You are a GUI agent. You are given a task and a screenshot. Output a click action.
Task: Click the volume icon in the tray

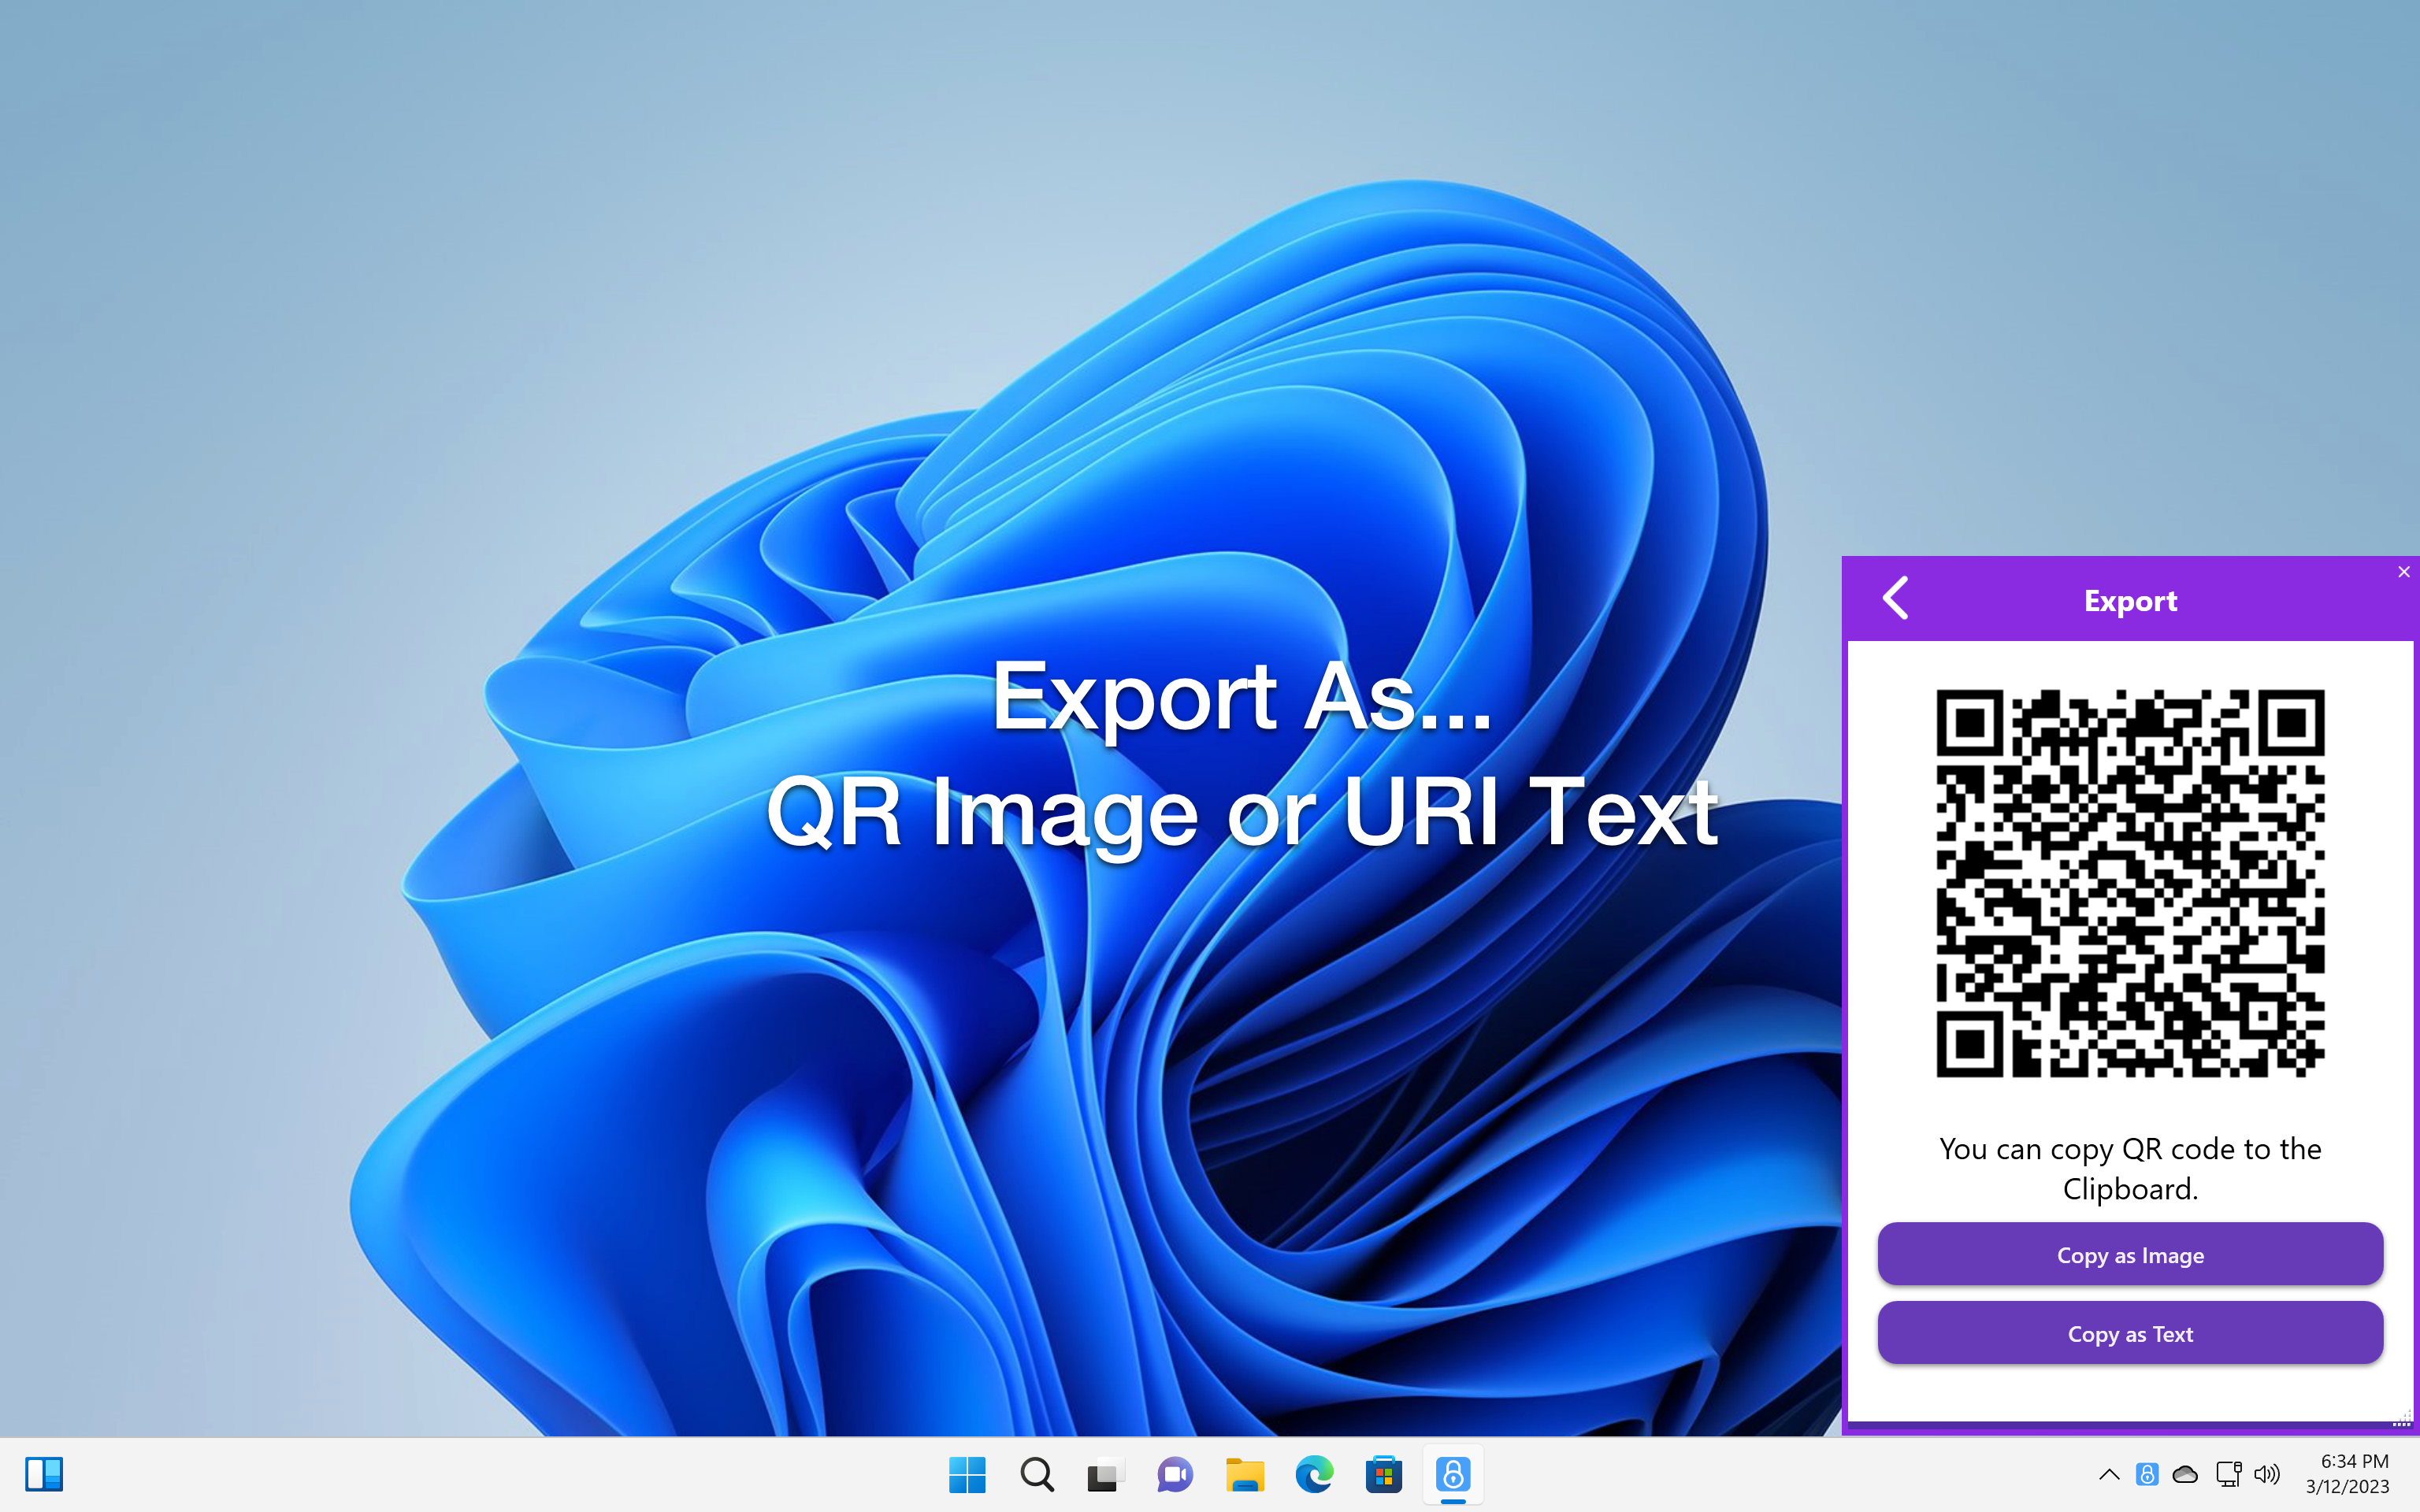coord(2267,1474)
